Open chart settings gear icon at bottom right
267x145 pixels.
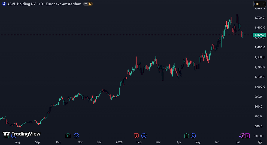(260, 142)
